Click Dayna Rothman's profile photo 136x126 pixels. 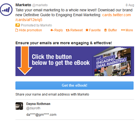(x=19, y=106)
